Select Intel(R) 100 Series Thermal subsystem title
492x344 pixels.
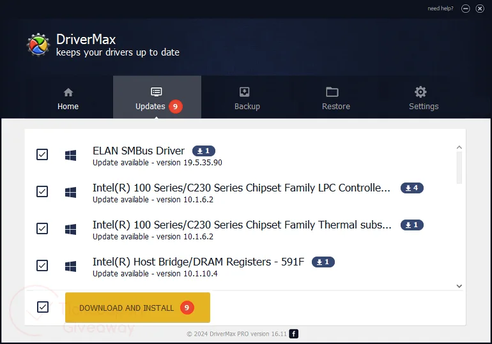[x=242, y=225]
